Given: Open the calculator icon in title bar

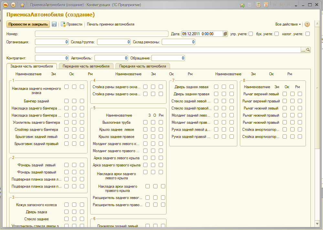Looking at the screenshot, I should [x=259, y=5].
